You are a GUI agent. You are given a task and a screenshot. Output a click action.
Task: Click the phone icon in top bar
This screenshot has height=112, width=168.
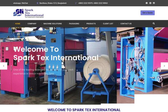pos(76,3)
